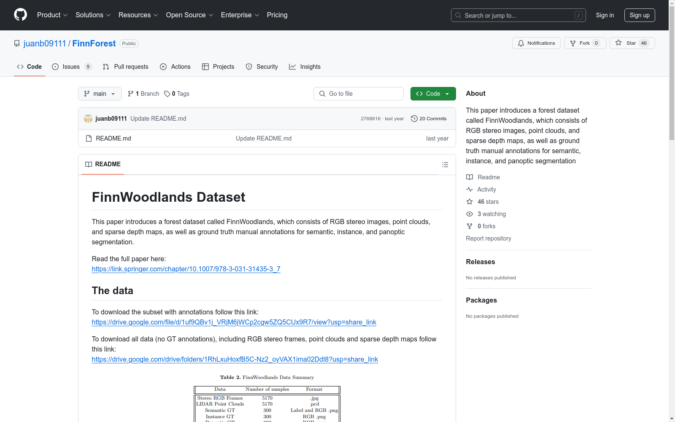
Task: Click the commit history clock icon
Action: 414,119
